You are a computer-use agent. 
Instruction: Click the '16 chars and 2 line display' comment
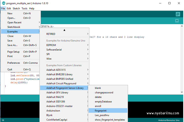[x=125, y=37]
